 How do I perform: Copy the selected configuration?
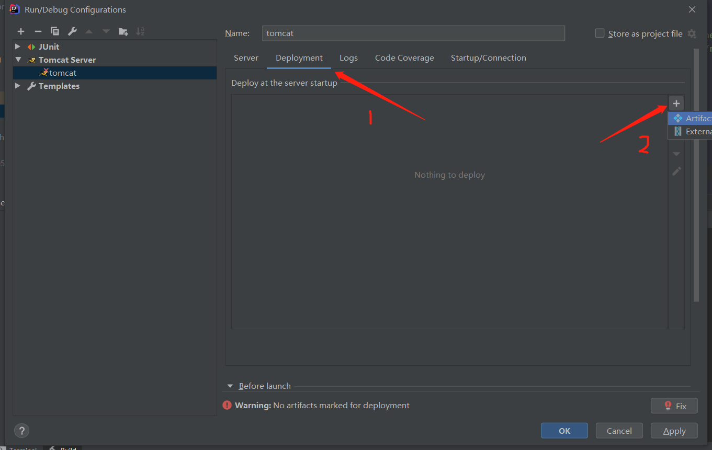[x=55, y=31]
